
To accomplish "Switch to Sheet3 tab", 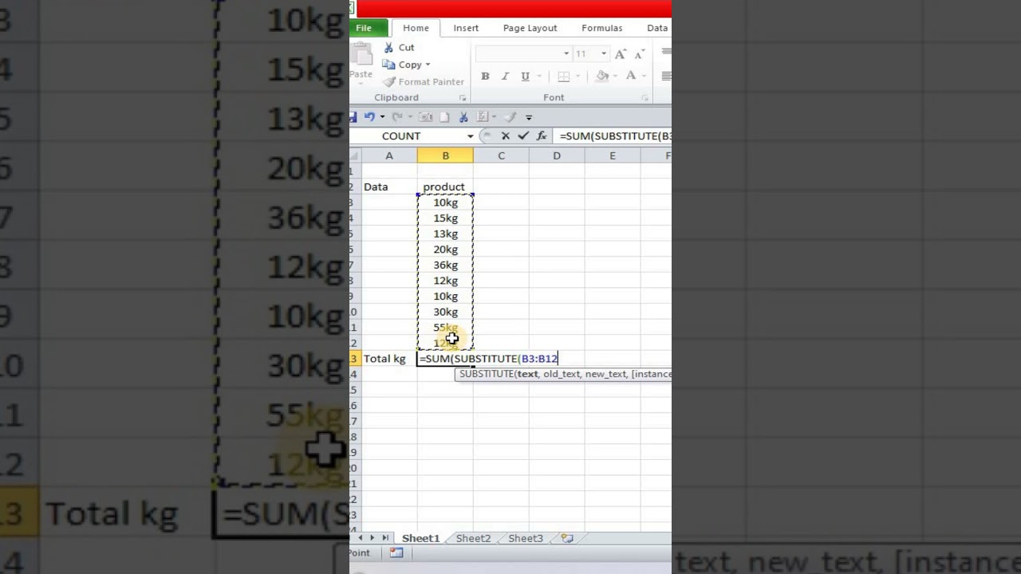I will click(x=526, y=539).
